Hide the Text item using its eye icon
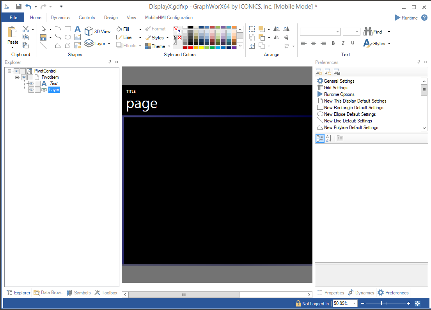This screenshot has height=310, width=431. [x=31, y=83]
